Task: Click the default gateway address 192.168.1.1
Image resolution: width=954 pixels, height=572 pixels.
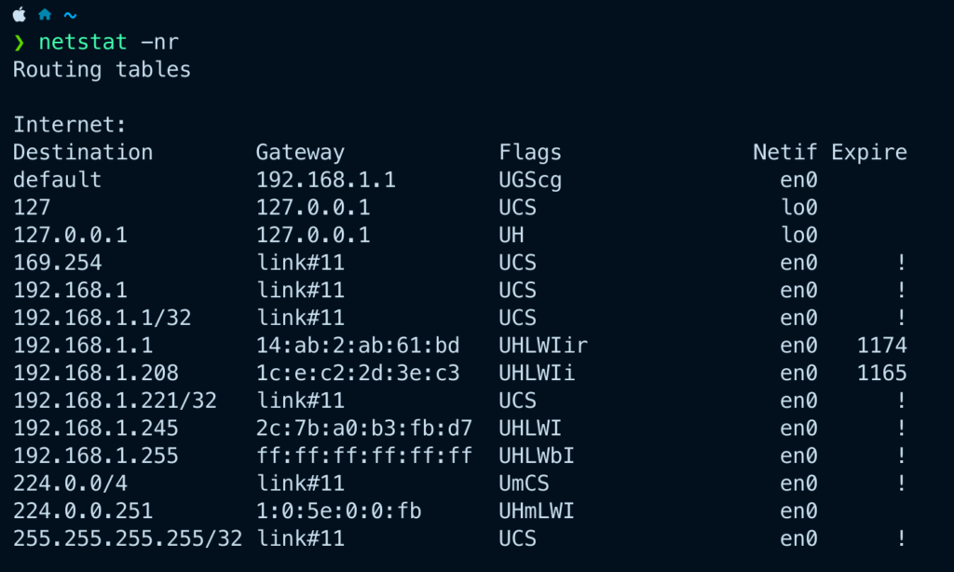Action: coord(325,180)
